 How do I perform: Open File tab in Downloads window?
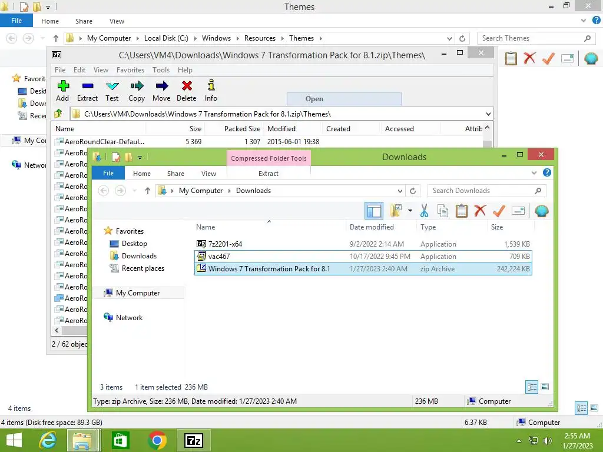tap(108, 173)
